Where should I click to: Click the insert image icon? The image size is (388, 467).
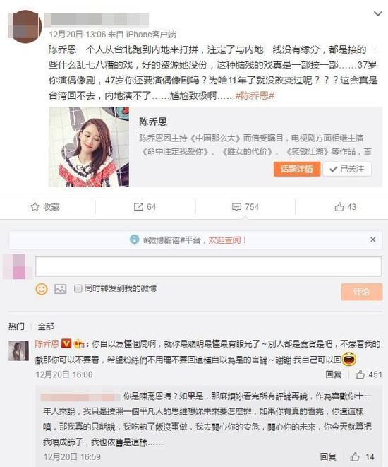click(60, 288)
